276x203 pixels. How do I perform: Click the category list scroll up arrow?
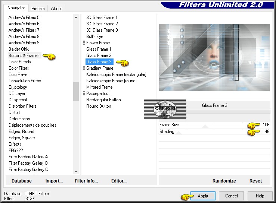coord(76,18)
